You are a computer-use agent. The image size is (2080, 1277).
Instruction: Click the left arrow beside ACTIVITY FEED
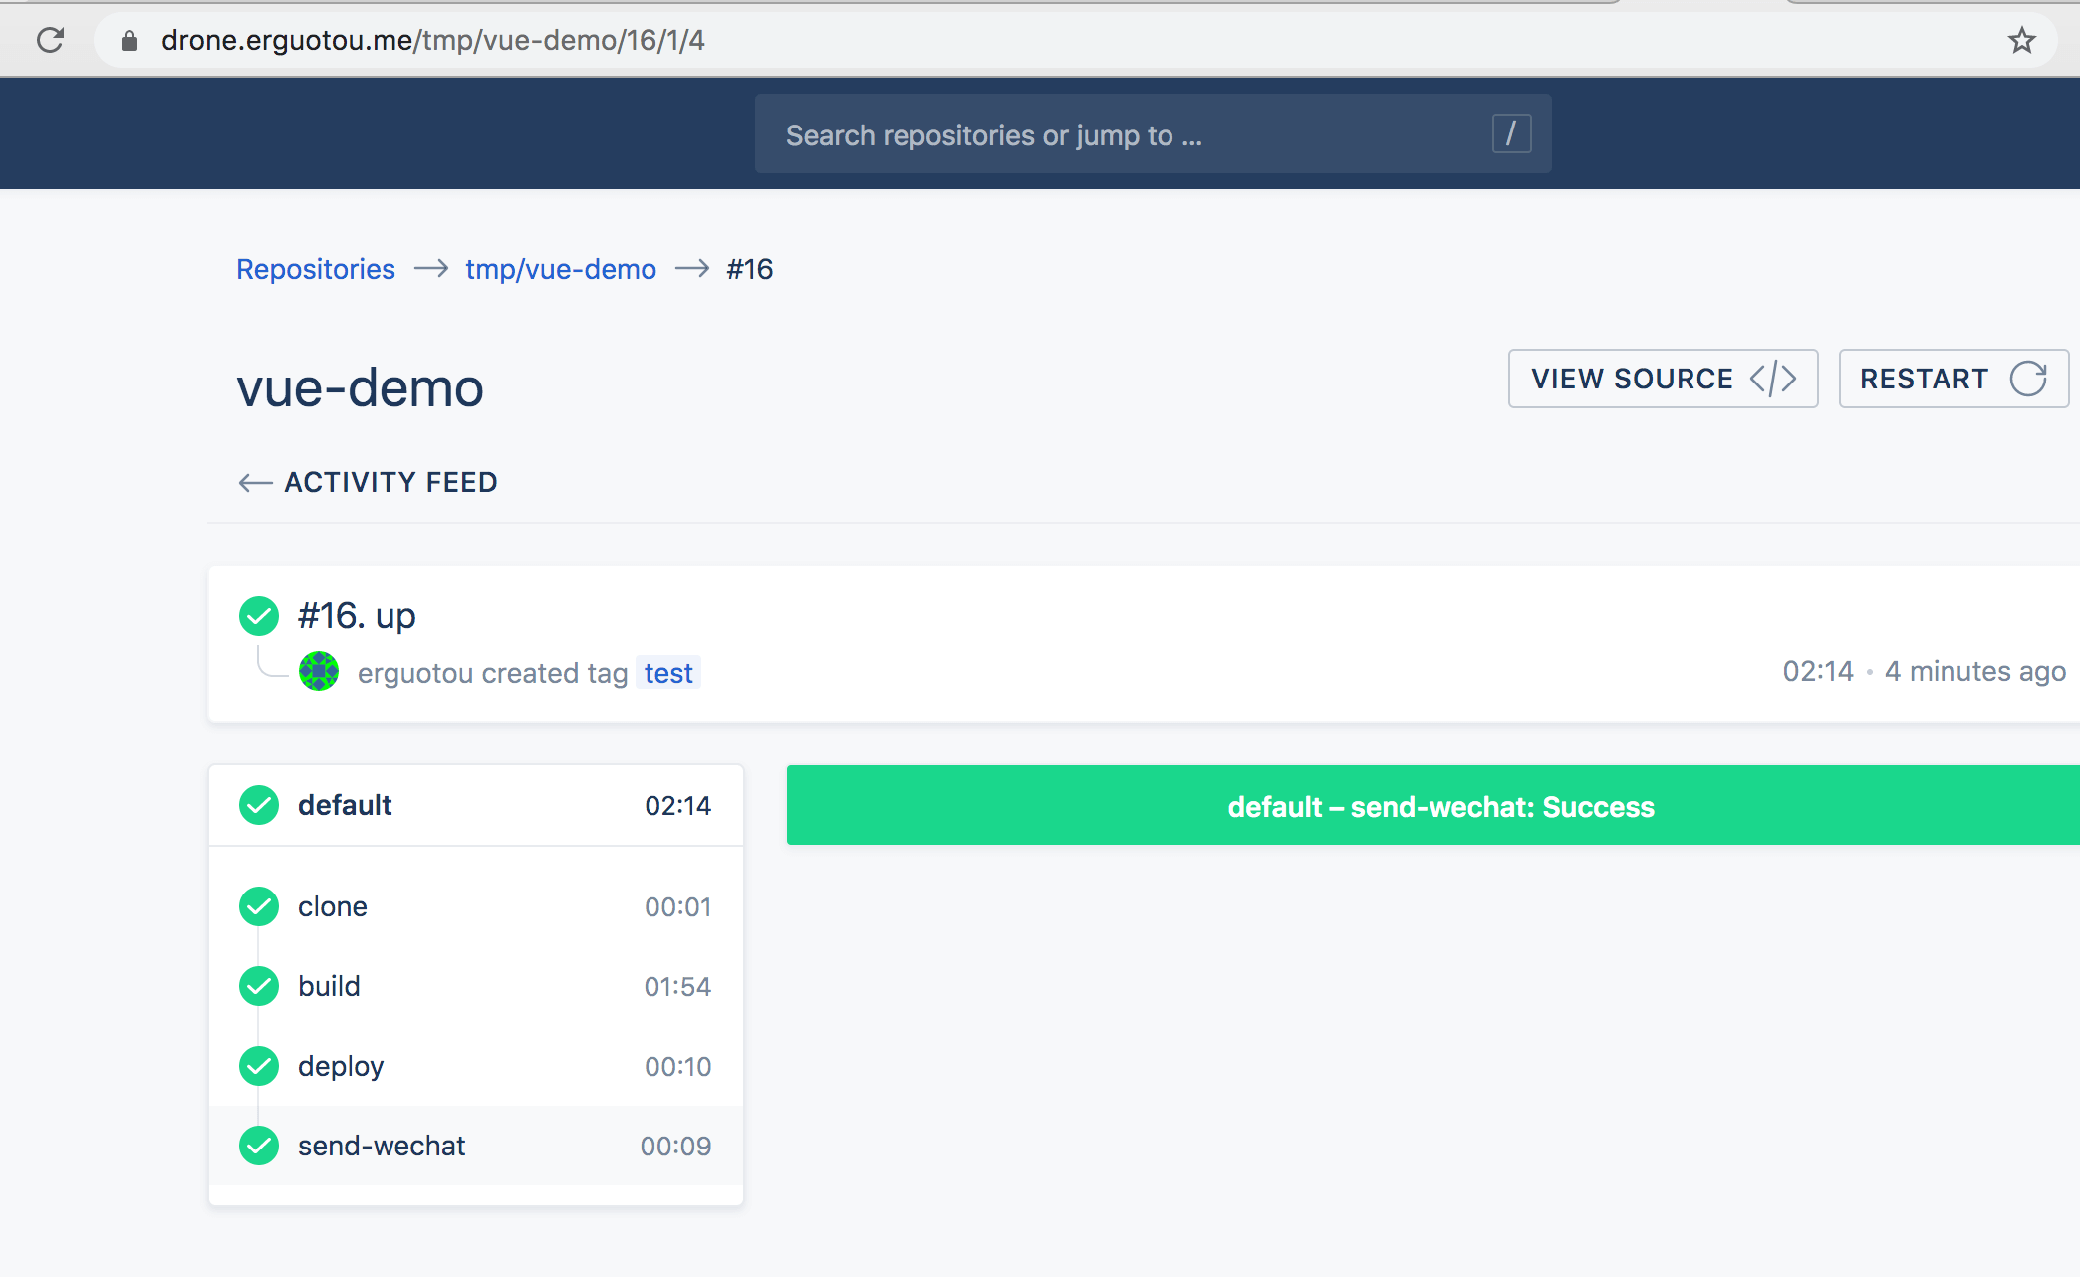(255, 483)
